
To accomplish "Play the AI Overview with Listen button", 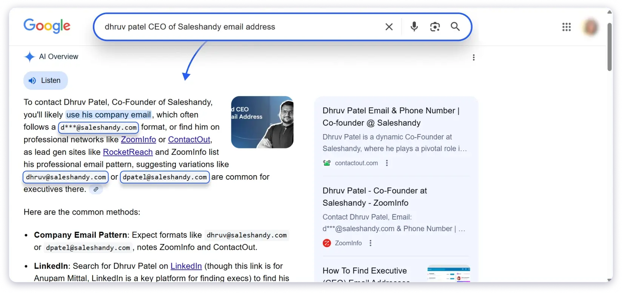I will [x=46, y=81].
